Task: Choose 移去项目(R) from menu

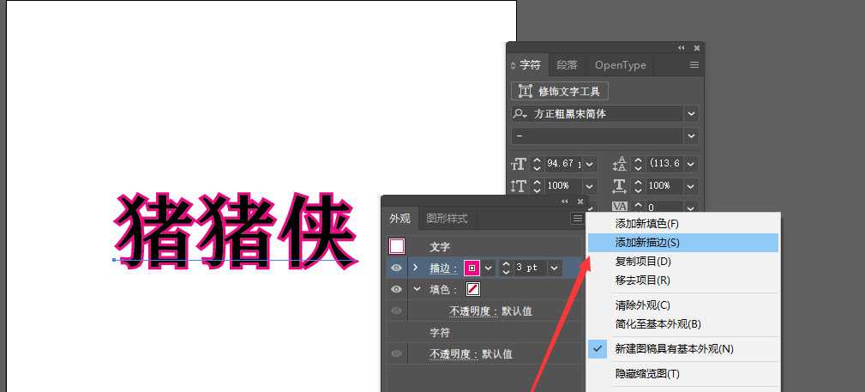Action: pyautogui.click(x=683, y=280)
